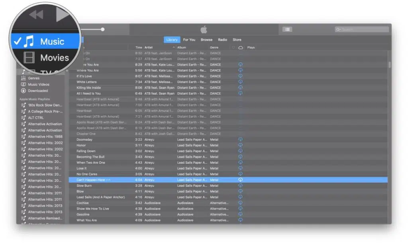Viewport: 408px width, 245px height.
Task: Switch to the Store tab
Action: click(237, 40)
